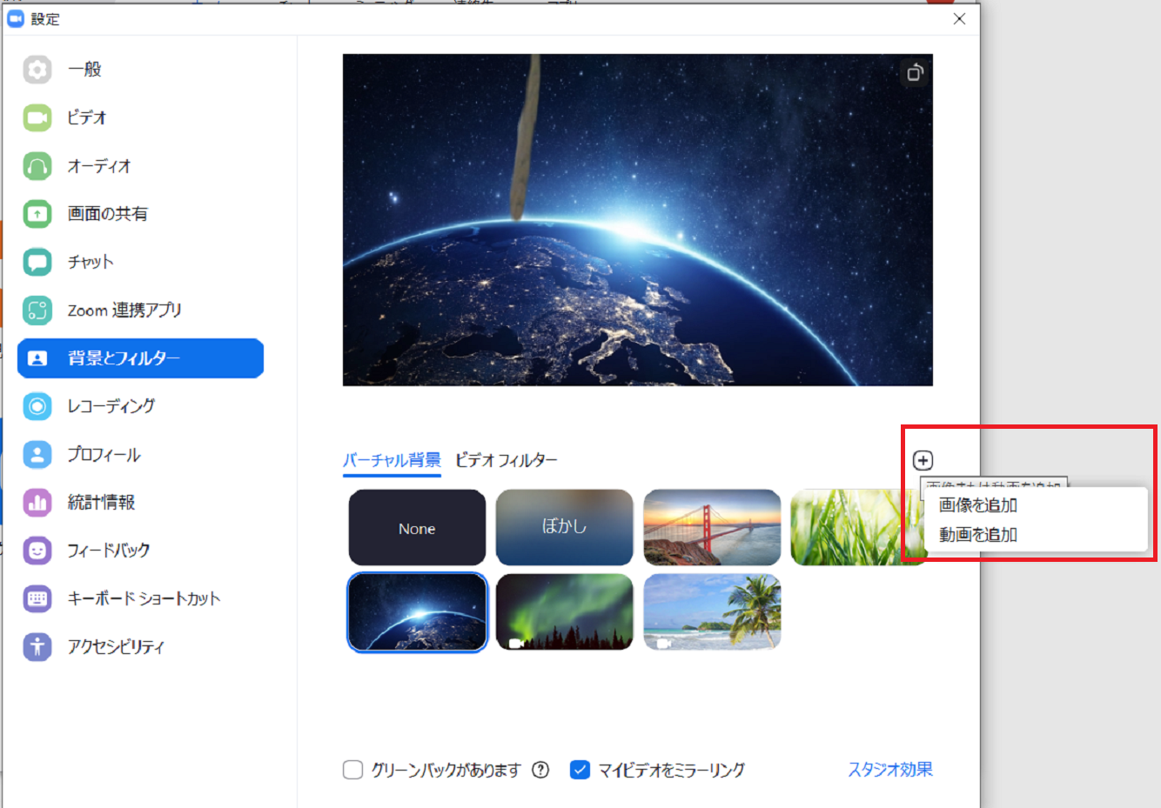Open オーディオ headphone icon settings
This screenshot has width=1161, height=808.
tap(37, 166)
